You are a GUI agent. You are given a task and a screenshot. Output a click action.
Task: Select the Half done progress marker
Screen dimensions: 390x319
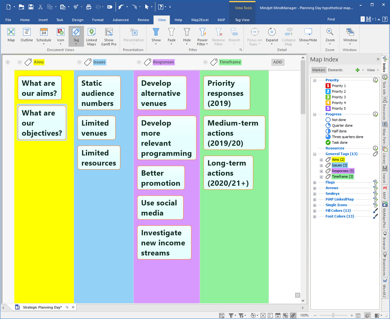(x=339, y=131)
